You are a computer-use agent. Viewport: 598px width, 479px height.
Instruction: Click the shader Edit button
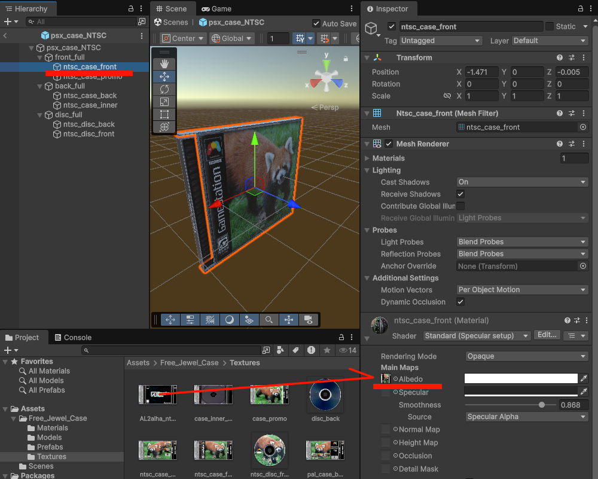tap(547, 335)
